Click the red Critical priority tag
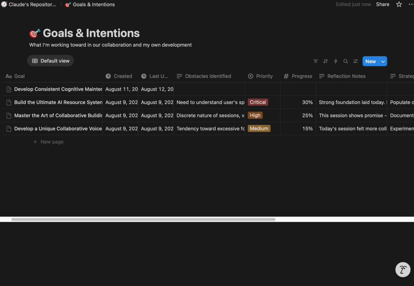 258,102
